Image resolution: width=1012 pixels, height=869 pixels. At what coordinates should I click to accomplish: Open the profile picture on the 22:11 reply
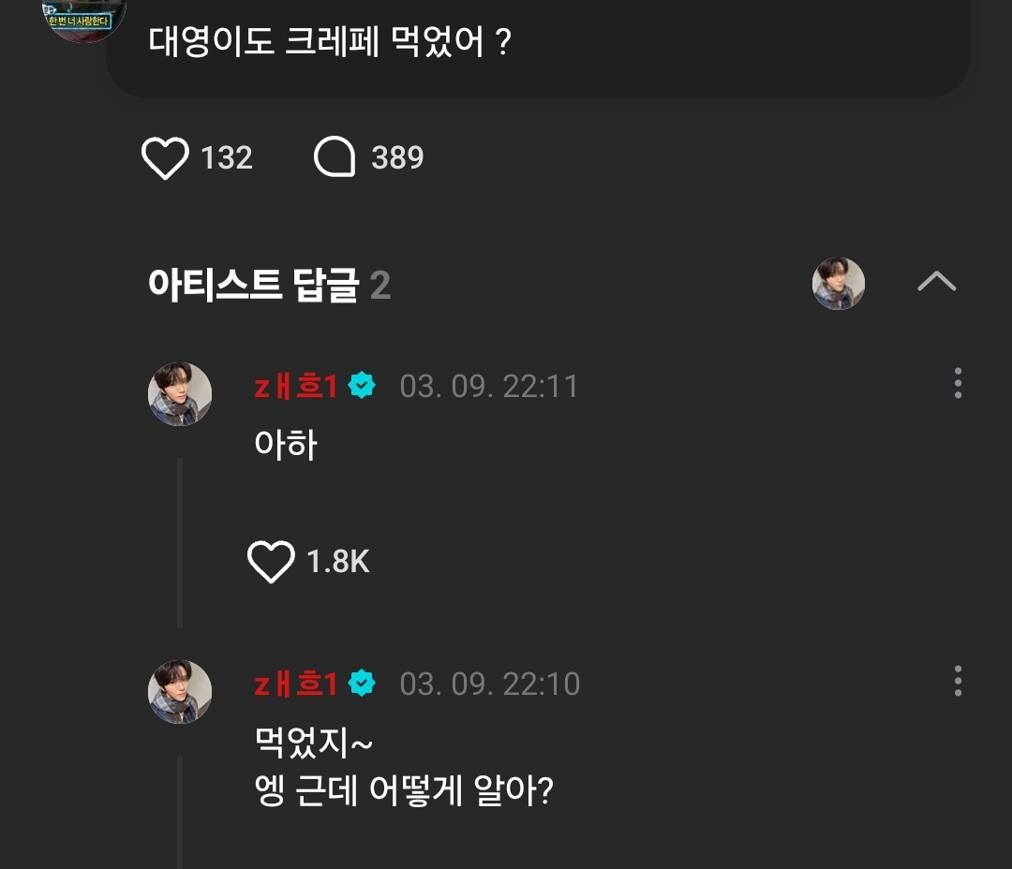[x=180, y=393]
